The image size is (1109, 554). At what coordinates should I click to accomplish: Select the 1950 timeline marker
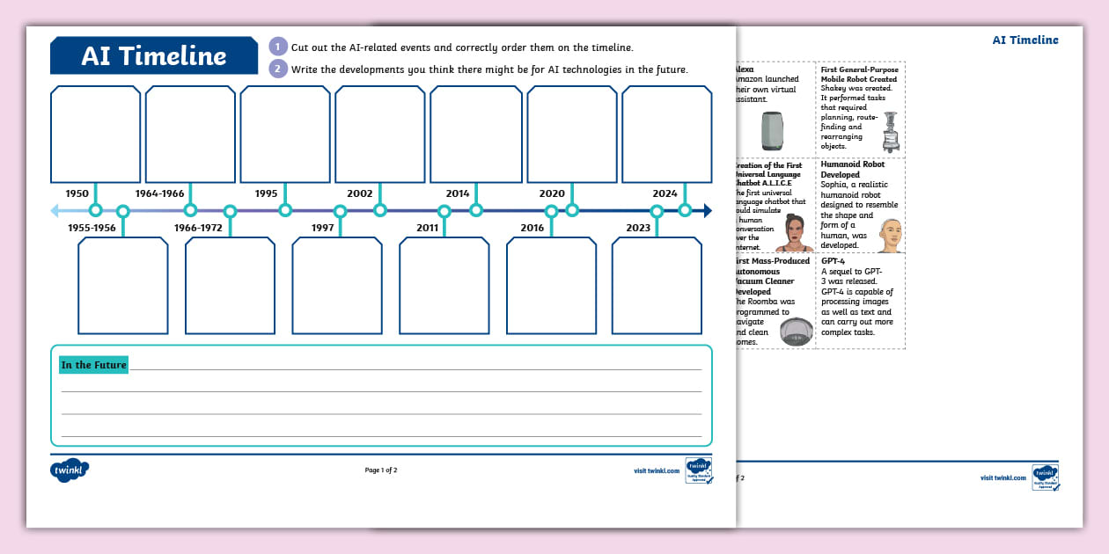(95, 210)
